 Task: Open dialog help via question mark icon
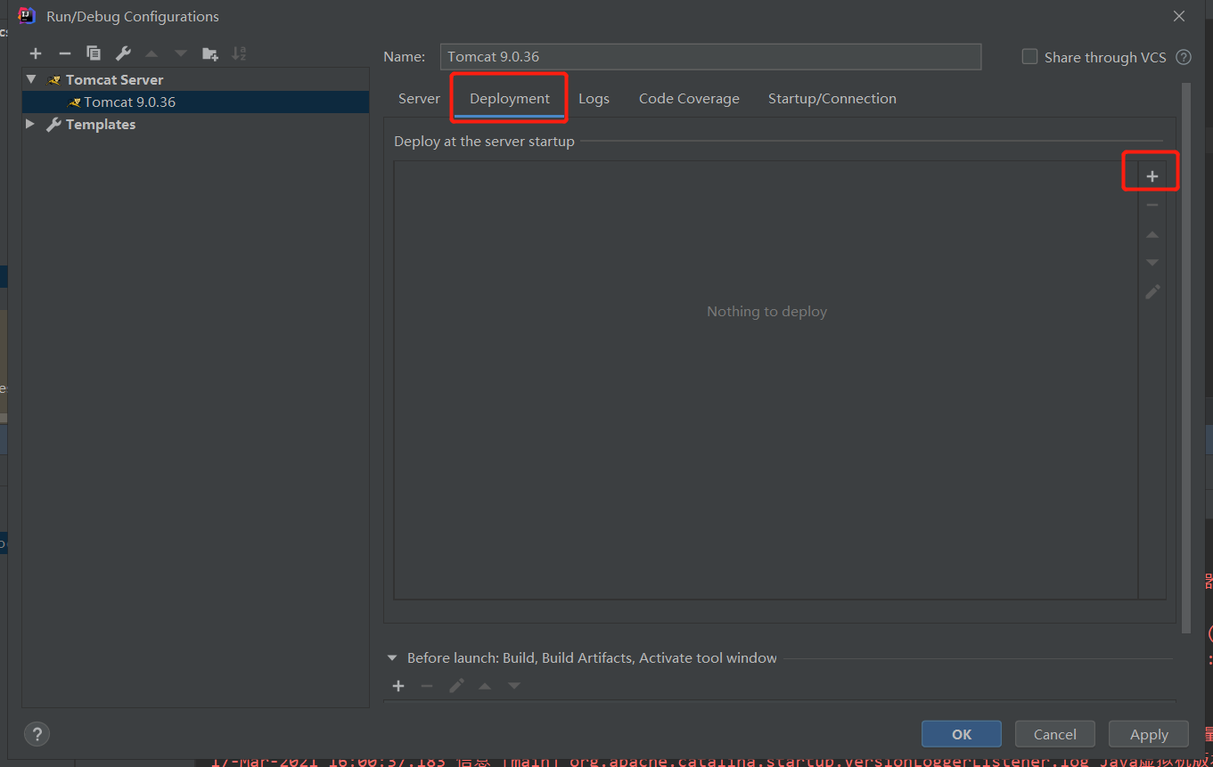(x=36, y=734)
